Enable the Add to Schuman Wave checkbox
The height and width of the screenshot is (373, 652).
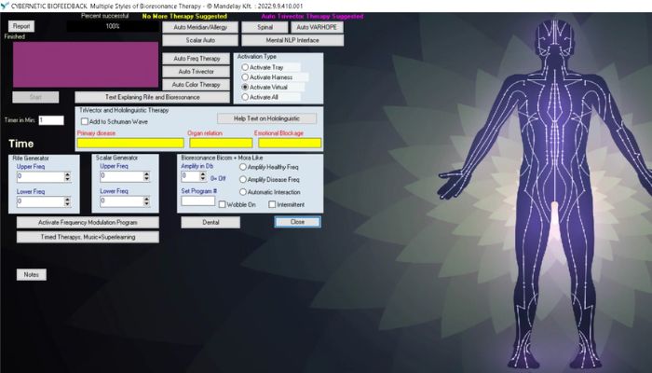[85, 121]
